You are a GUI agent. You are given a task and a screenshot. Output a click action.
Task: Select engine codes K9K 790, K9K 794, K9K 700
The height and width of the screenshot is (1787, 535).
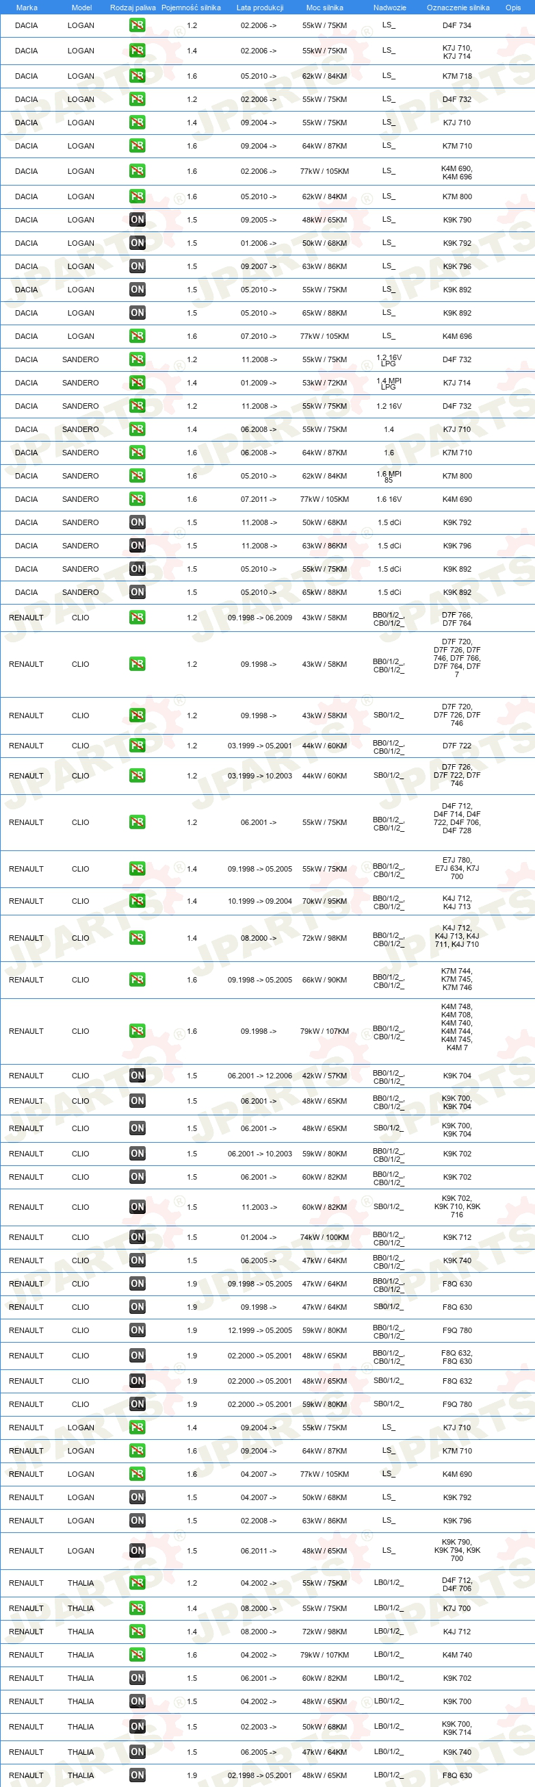coord(457,1550)
